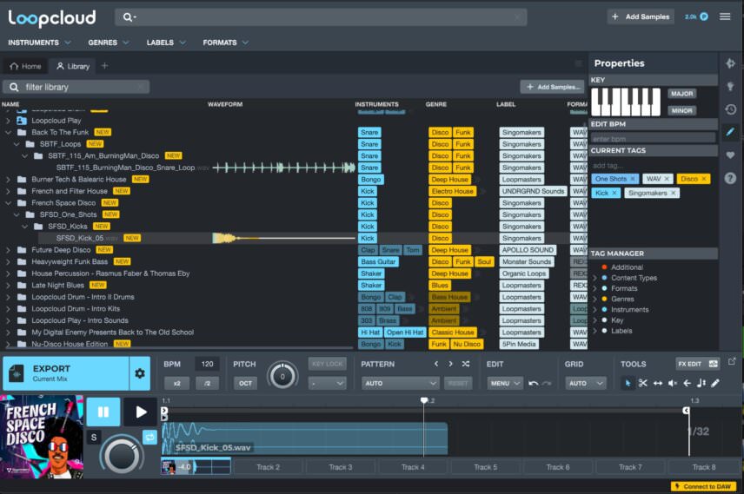Set key mode to MAJOR
The image size is (744, 494).
pyautogui.click(x=681, y=94)
